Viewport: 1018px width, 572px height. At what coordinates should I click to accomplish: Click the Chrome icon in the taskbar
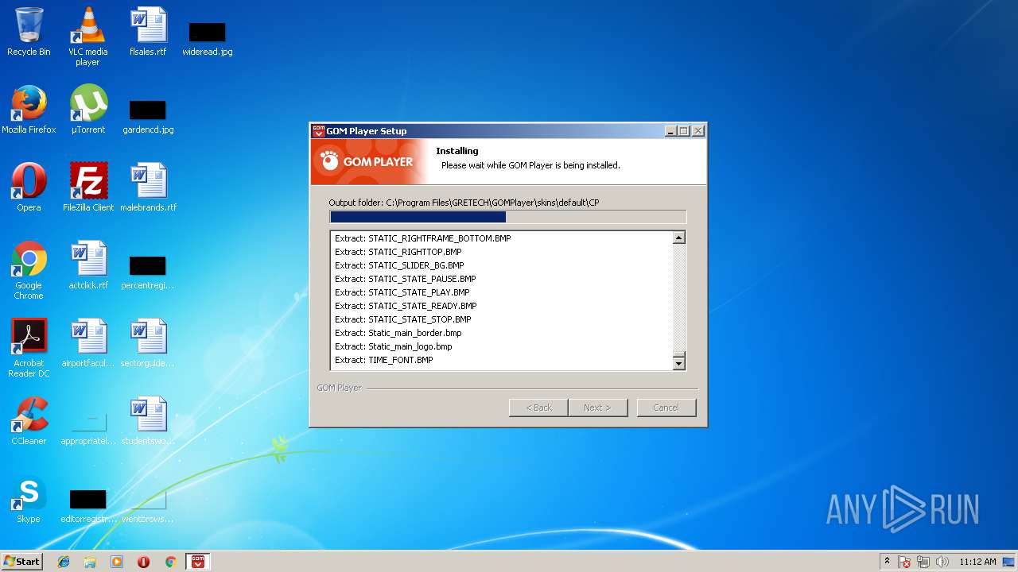pos(170,562)
